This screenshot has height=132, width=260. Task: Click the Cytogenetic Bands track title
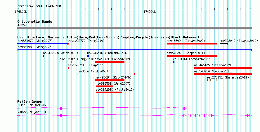(x=35, y=22)
